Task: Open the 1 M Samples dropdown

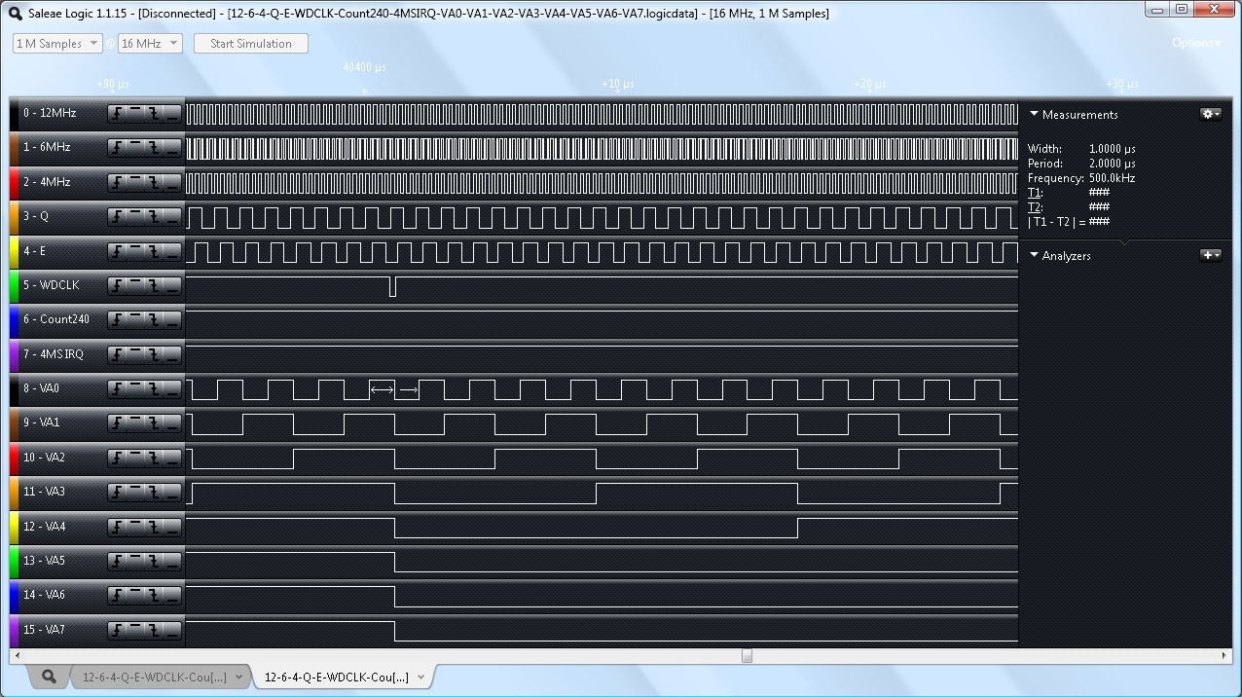Action: [x=57, y=44]
